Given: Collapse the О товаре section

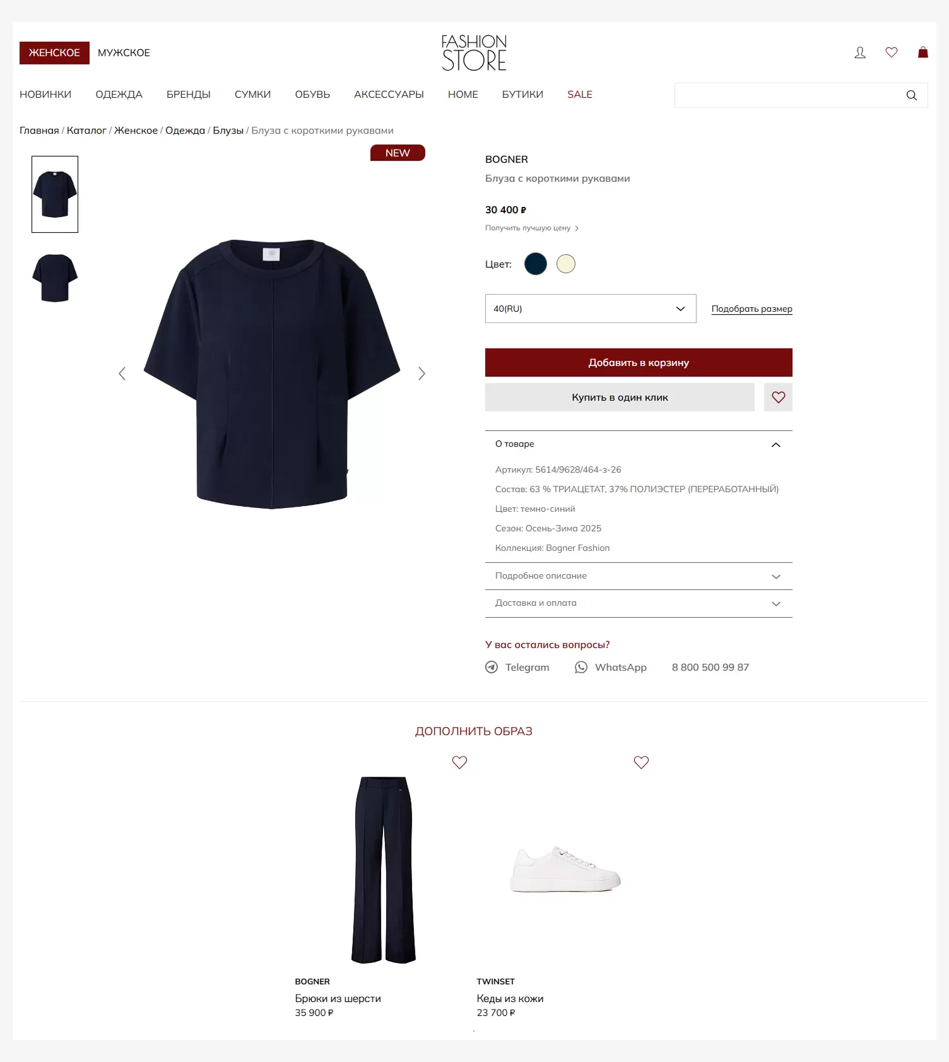Looking at the screenshot, I should [x=639, y=444].
